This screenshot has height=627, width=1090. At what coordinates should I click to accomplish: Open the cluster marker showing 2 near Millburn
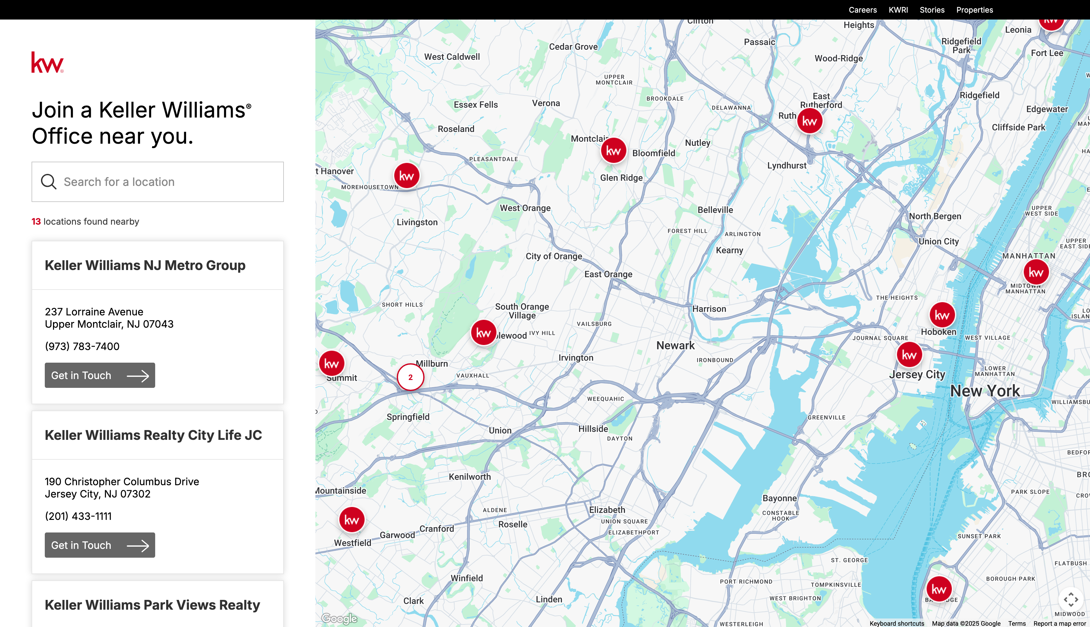tap(410, 377)
